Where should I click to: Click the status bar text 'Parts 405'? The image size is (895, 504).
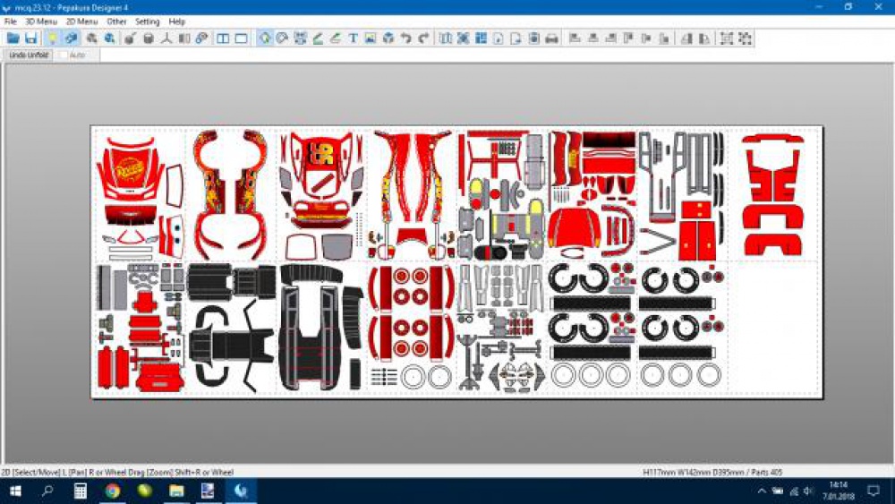click(765, 472)
